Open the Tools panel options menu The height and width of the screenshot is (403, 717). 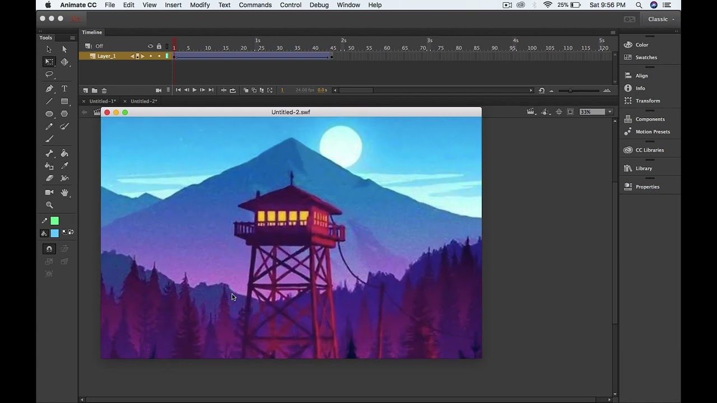(x=72, y=38)
